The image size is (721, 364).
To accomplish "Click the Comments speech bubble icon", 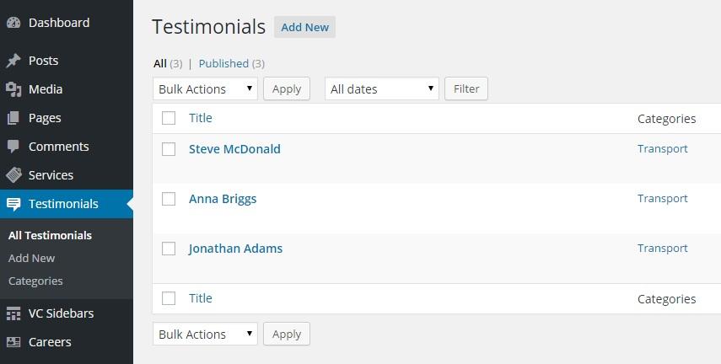I will click(13, 147).
